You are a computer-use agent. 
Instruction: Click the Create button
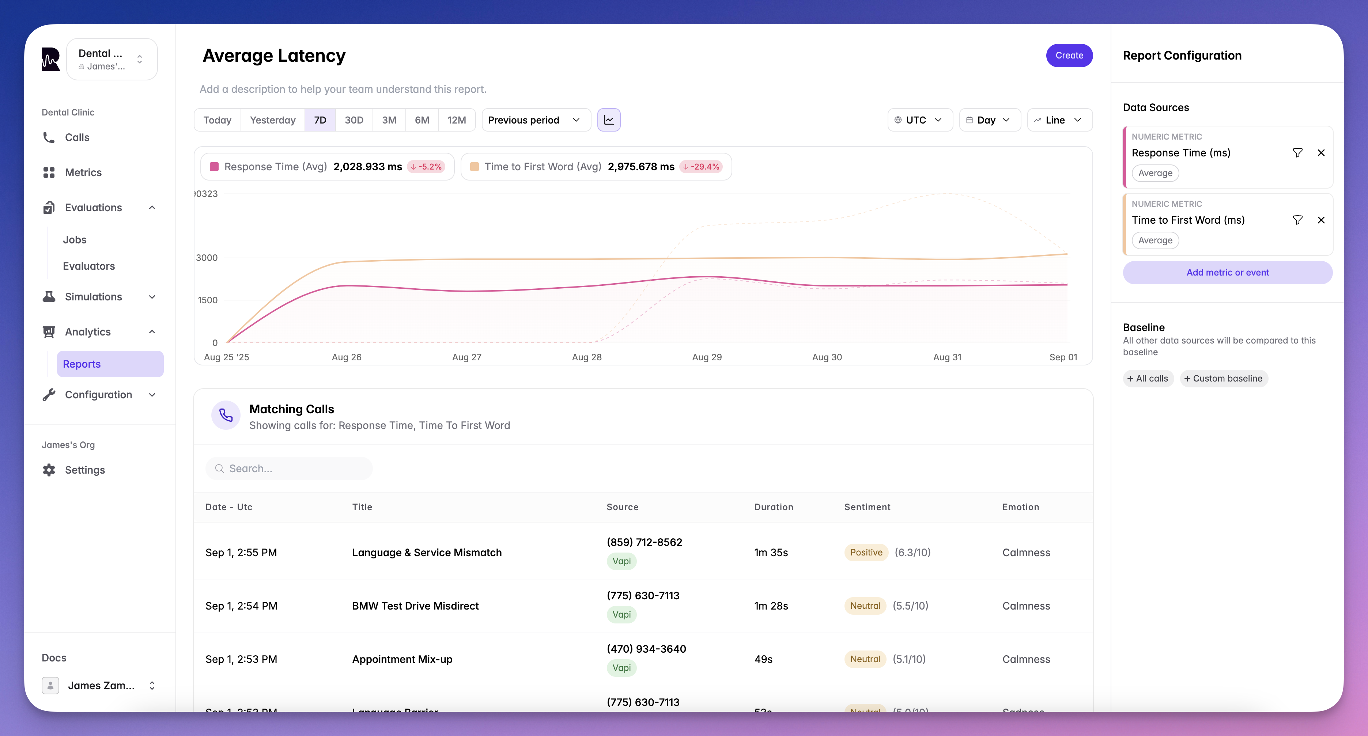click(1069, 55)
